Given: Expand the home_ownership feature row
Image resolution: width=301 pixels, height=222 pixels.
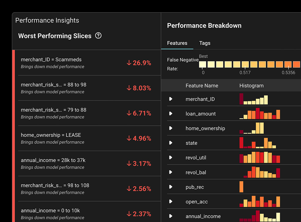Looking at the screenshot, I should 171,128.
